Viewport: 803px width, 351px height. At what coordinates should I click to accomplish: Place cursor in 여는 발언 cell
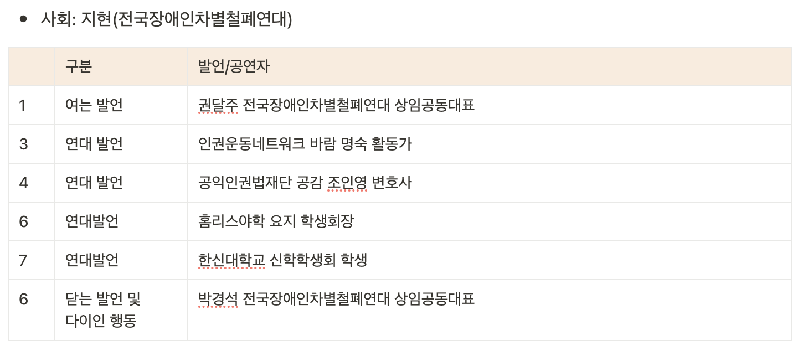[x=121, y=105]
